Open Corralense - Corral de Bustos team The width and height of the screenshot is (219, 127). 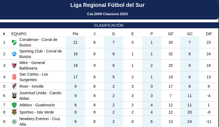(x=38, y=42)
